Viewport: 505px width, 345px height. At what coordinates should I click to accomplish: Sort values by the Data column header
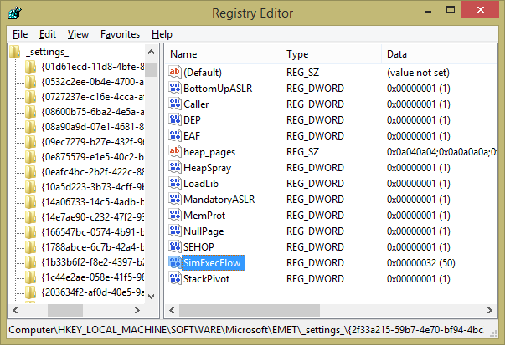440,54
